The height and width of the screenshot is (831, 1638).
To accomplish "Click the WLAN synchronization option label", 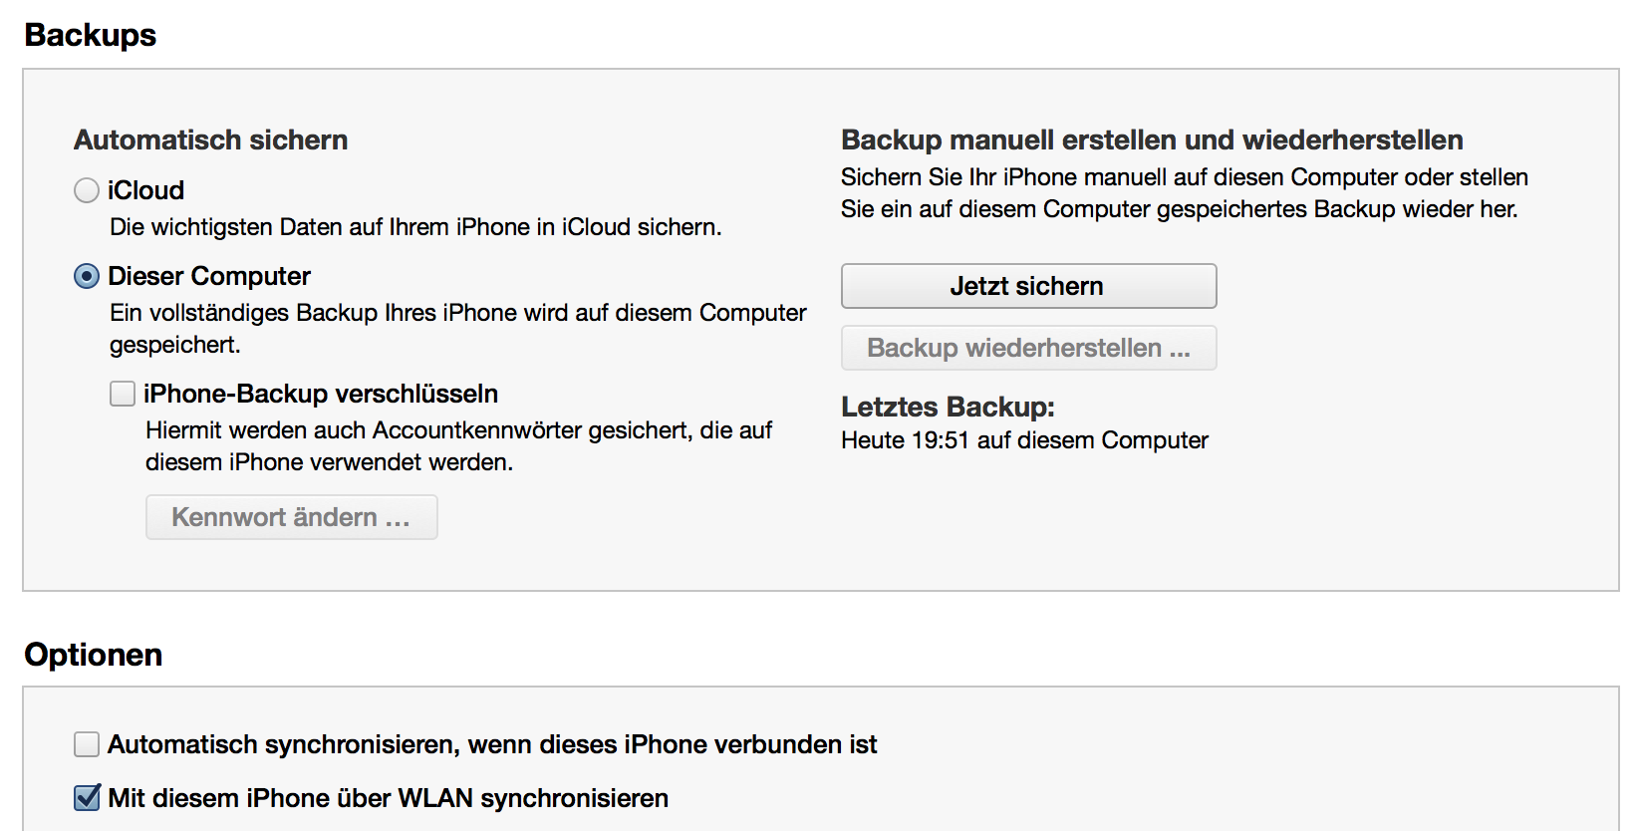I will 389,797.
